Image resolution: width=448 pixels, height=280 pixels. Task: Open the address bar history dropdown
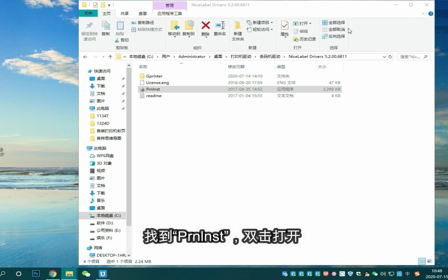coord(384,57)
